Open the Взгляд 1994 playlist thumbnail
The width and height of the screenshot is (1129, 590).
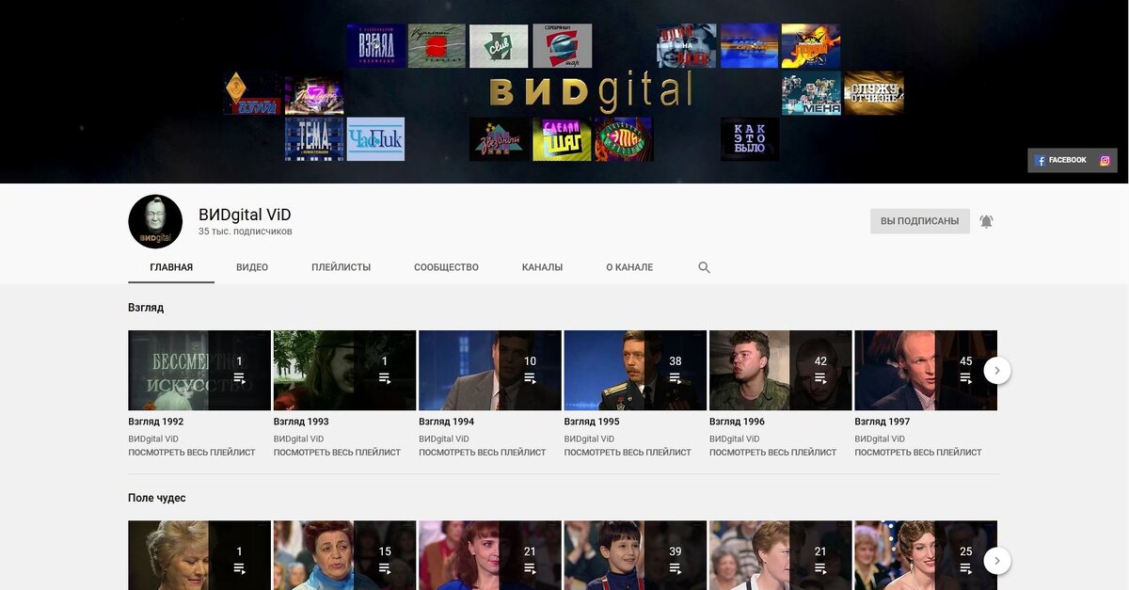point(490,370)
